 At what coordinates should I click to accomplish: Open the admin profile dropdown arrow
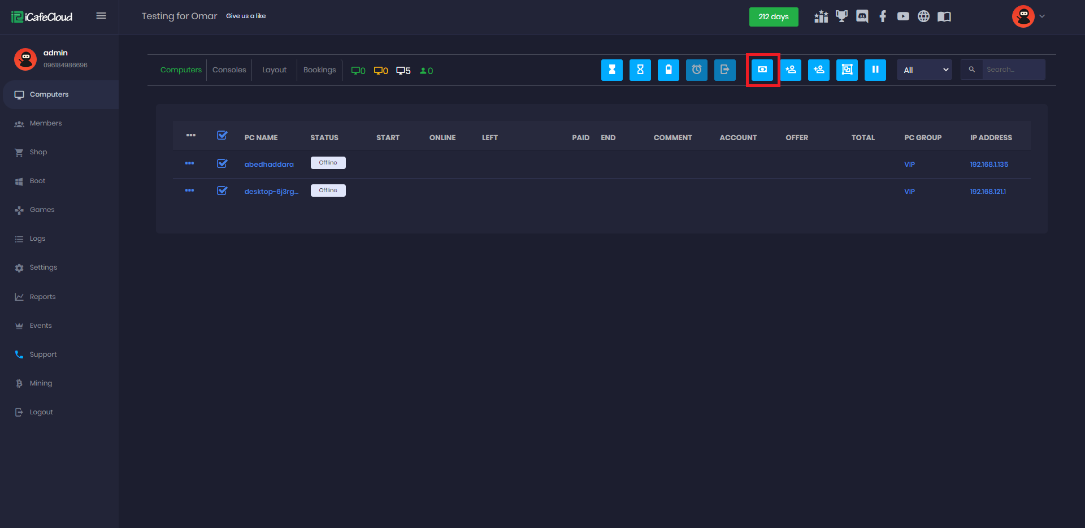[1042, 16]
